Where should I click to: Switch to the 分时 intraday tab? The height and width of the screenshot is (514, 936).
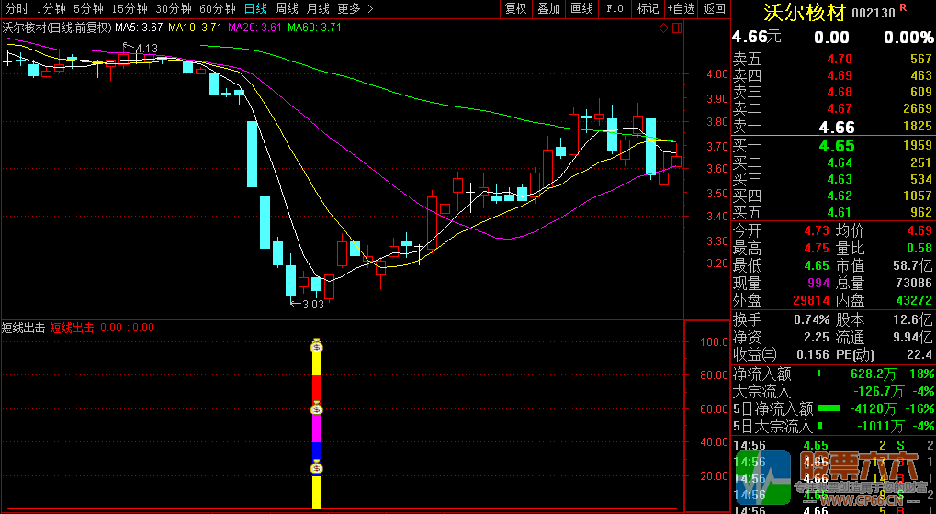coord(16,8)
